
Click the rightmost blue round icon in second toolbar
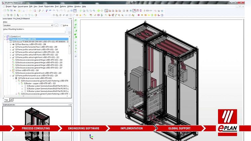pyautogui.click(x=162, y=15)
